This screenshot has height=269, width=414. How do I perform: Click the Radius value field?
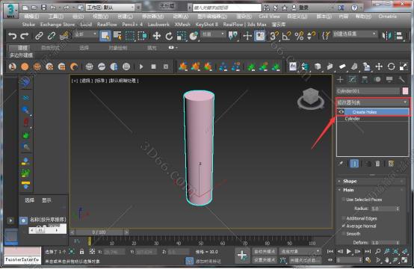383,208
